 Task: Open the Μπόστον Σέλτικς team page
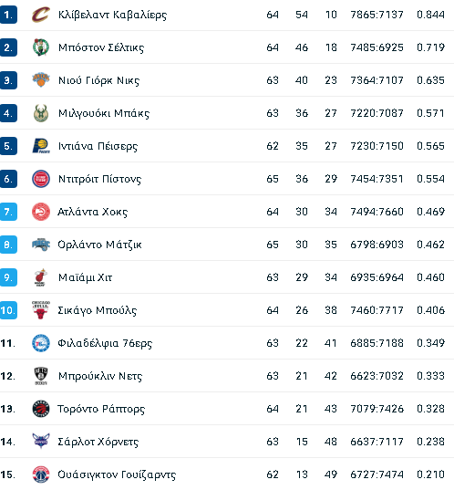click(x=101, y=47)
